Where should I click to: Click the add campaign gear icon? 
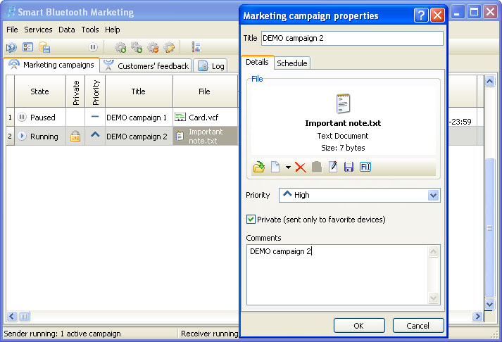click(x=120, y=48)
